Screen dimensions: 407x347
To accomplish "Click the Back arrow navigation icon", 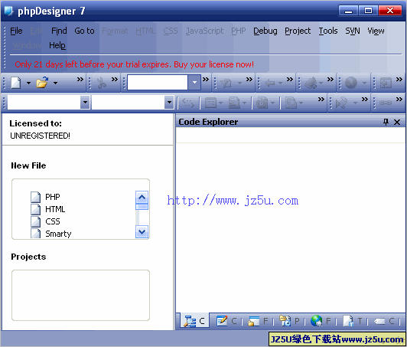I will point(270,83).
